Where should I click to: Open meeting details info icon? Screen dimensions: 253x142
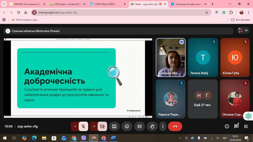[227, 126]
